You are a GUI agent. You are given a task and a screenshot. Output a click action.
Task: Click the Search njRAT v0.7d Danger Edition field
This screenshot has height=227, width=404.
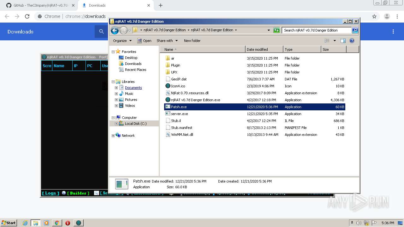(317, 30)
